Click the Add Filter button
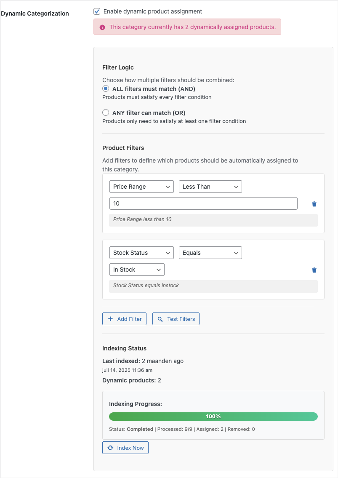The image size is (338, 478). pos(124,319)
